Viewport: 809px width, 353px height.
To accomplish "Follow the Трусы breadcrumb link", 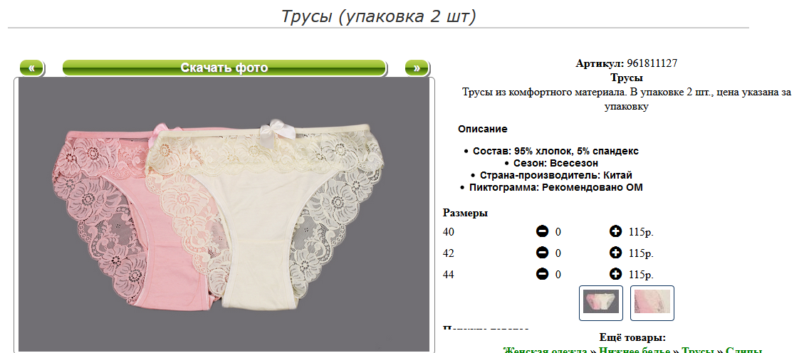I will click(698, 350).
